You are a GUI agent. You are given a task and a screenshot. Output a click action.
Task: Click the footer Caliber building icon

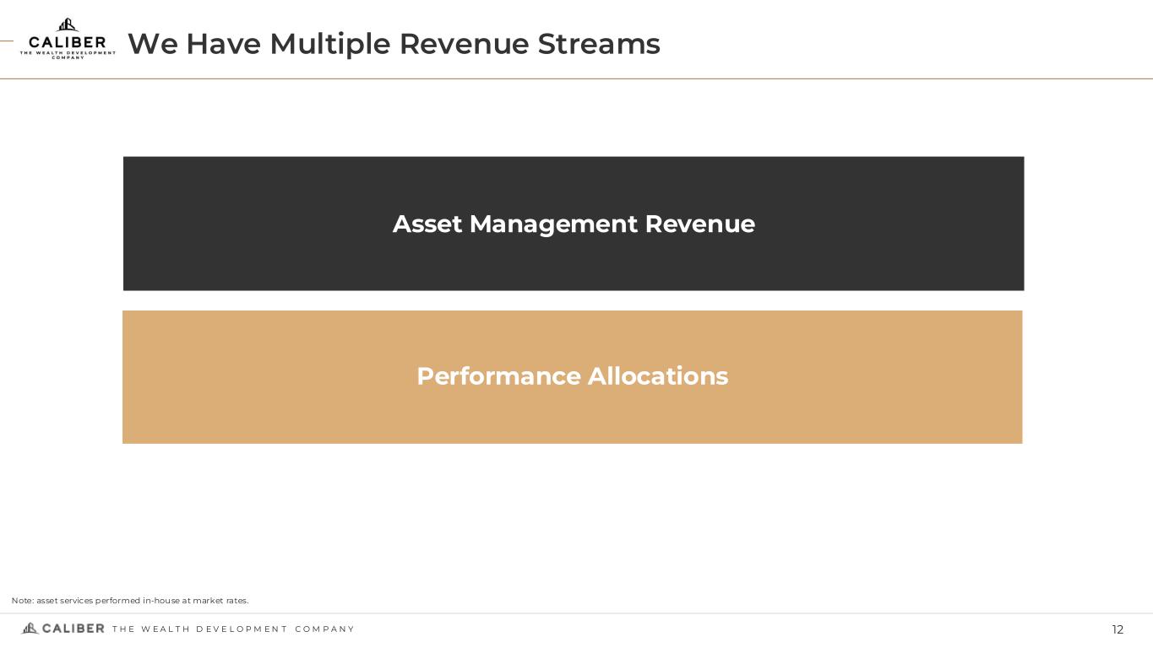click(x=30, y=629)
